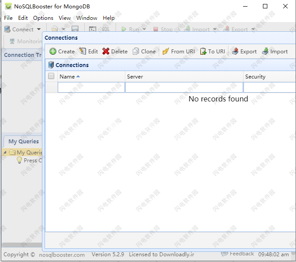Open the Monitoring tool
296x262 pixels.
[26, 41]
